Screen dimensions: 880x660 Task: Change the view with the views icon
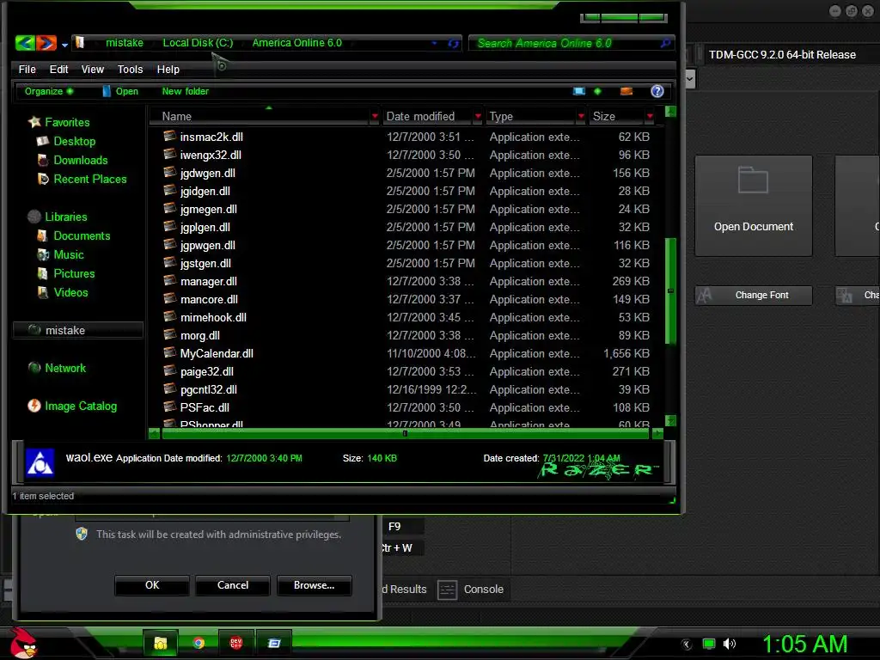pyautogui.click(x=579, y=91)
